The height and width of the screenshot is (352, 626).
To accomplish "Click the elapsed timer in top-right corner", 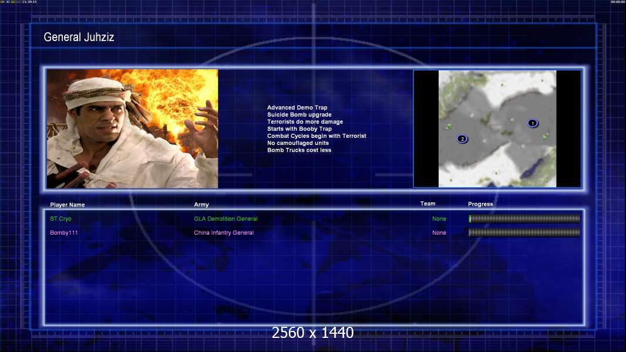I will 617,2.
